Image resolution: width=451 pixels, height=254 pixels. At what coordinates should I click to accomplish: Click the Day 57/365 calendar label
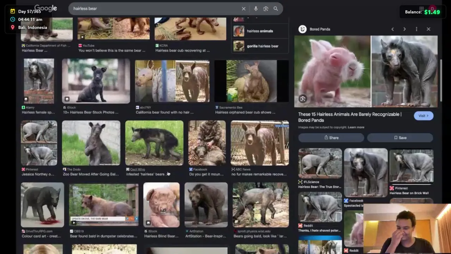(x=29, y=12)
